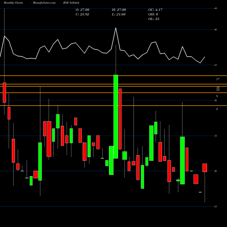Click the orange level label 9
Image resolution: width=227 pixels, height=227 pixels.
217,96
